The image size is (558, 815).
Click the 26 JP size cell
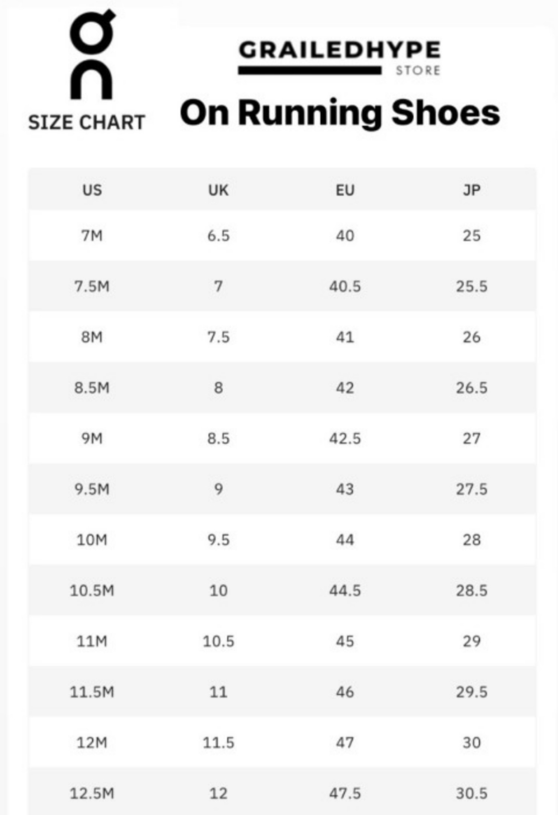coord(471,337)
